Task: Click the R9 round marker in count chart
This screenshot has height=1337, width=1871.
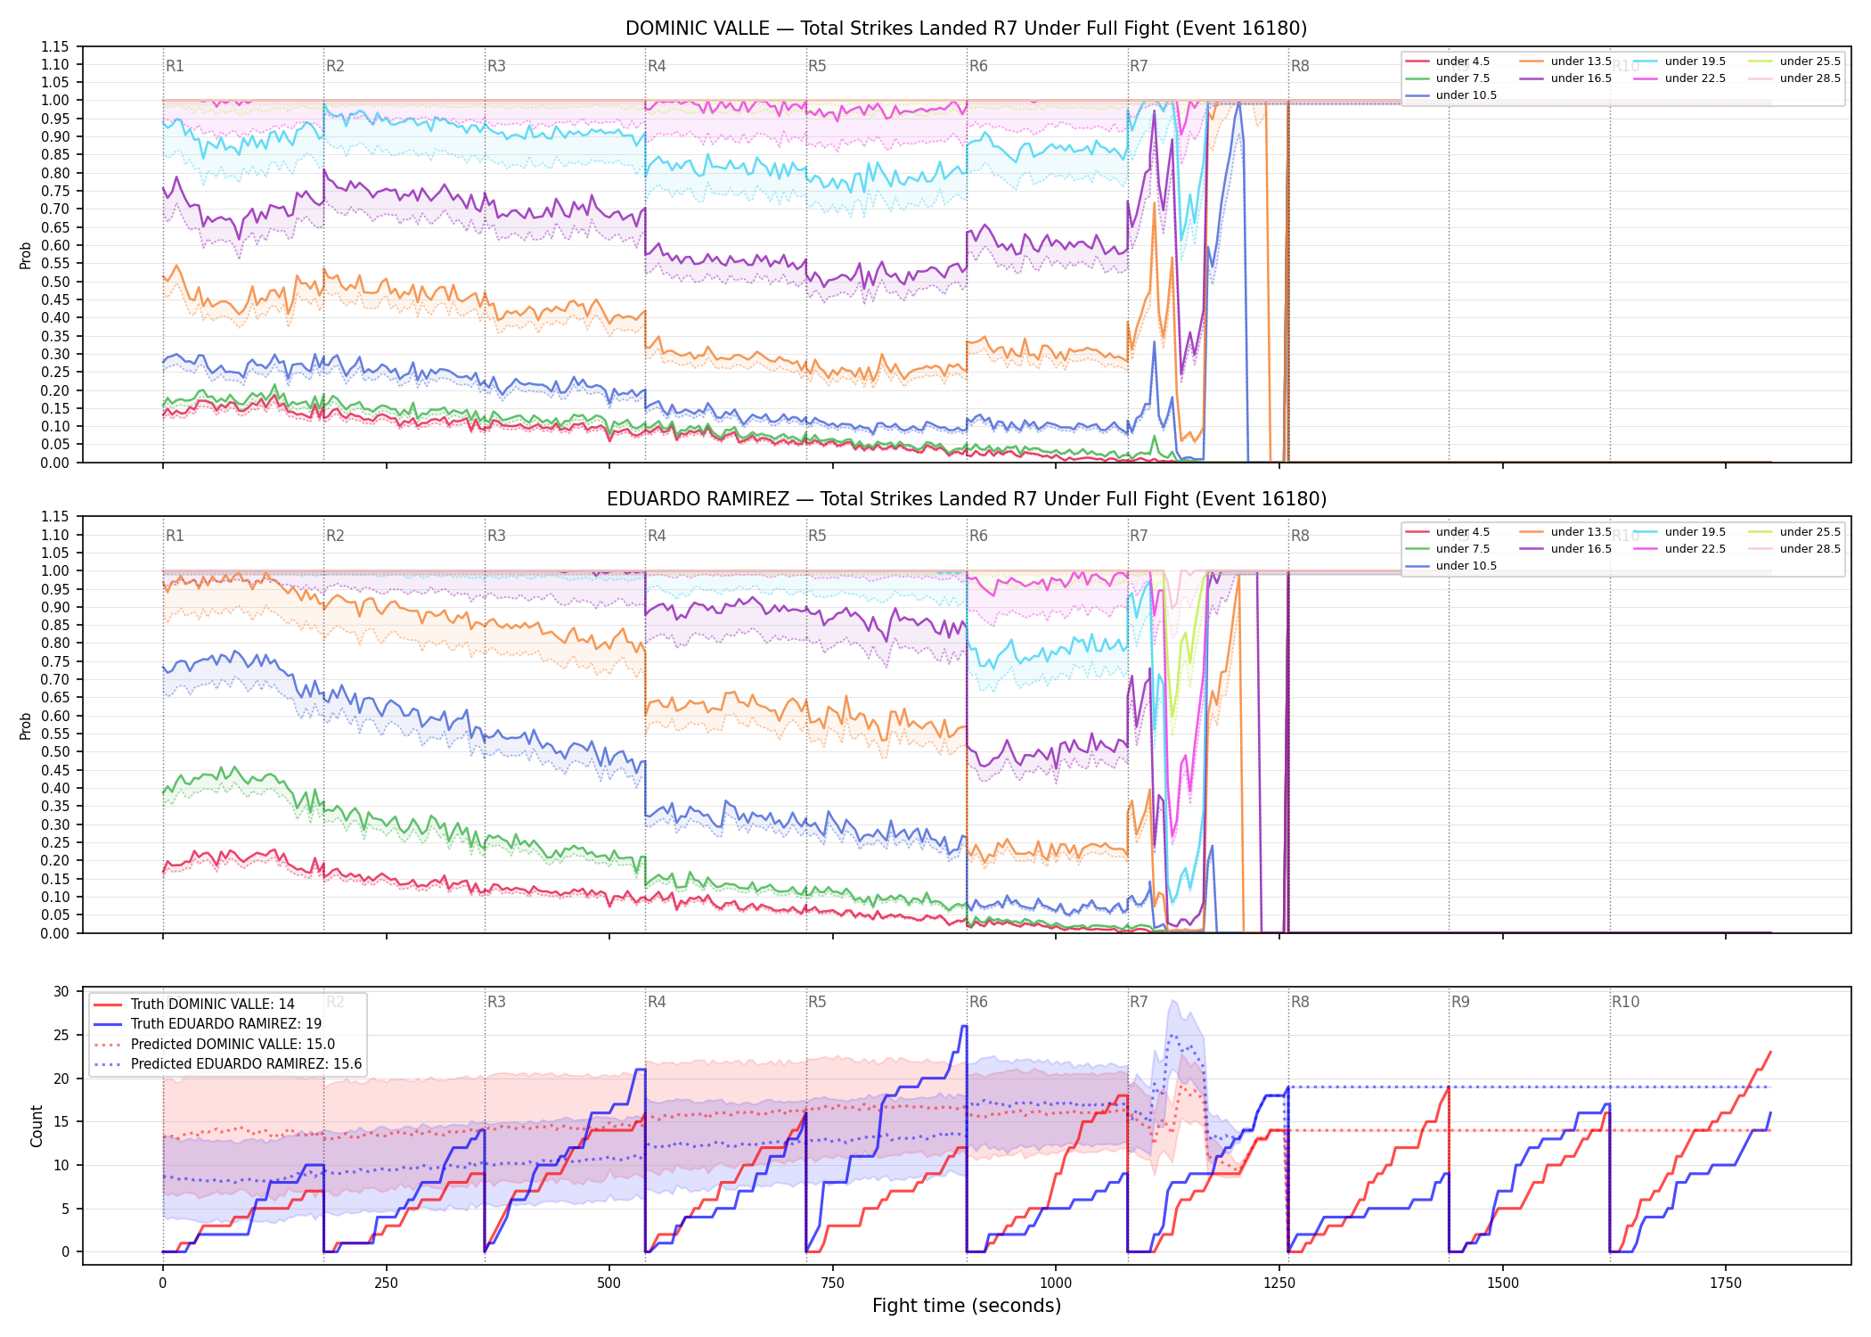Action: [1460, 1002]
